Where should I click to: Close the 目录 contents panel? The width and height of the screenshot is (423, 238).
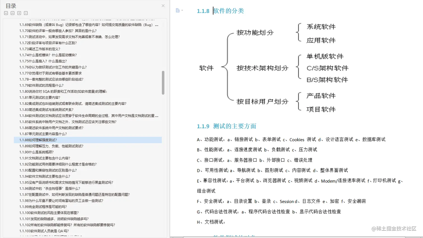[163, 6]
